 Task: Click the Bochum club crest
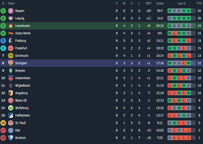[x=11, y=138]
